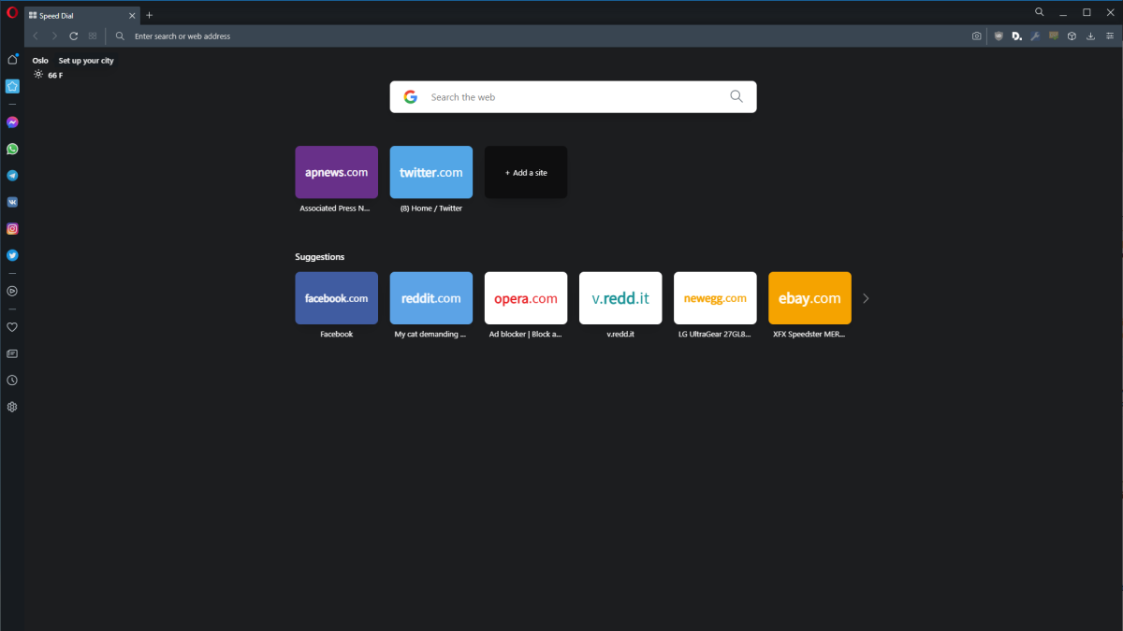Reload the current page
This screenshot has height=631, width=1123.
pos(73,36)
